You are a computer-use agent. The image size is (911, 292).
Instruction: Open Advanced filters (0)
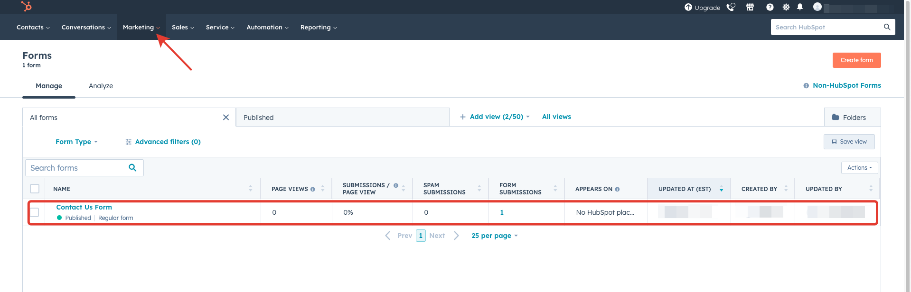coord(163,142)
